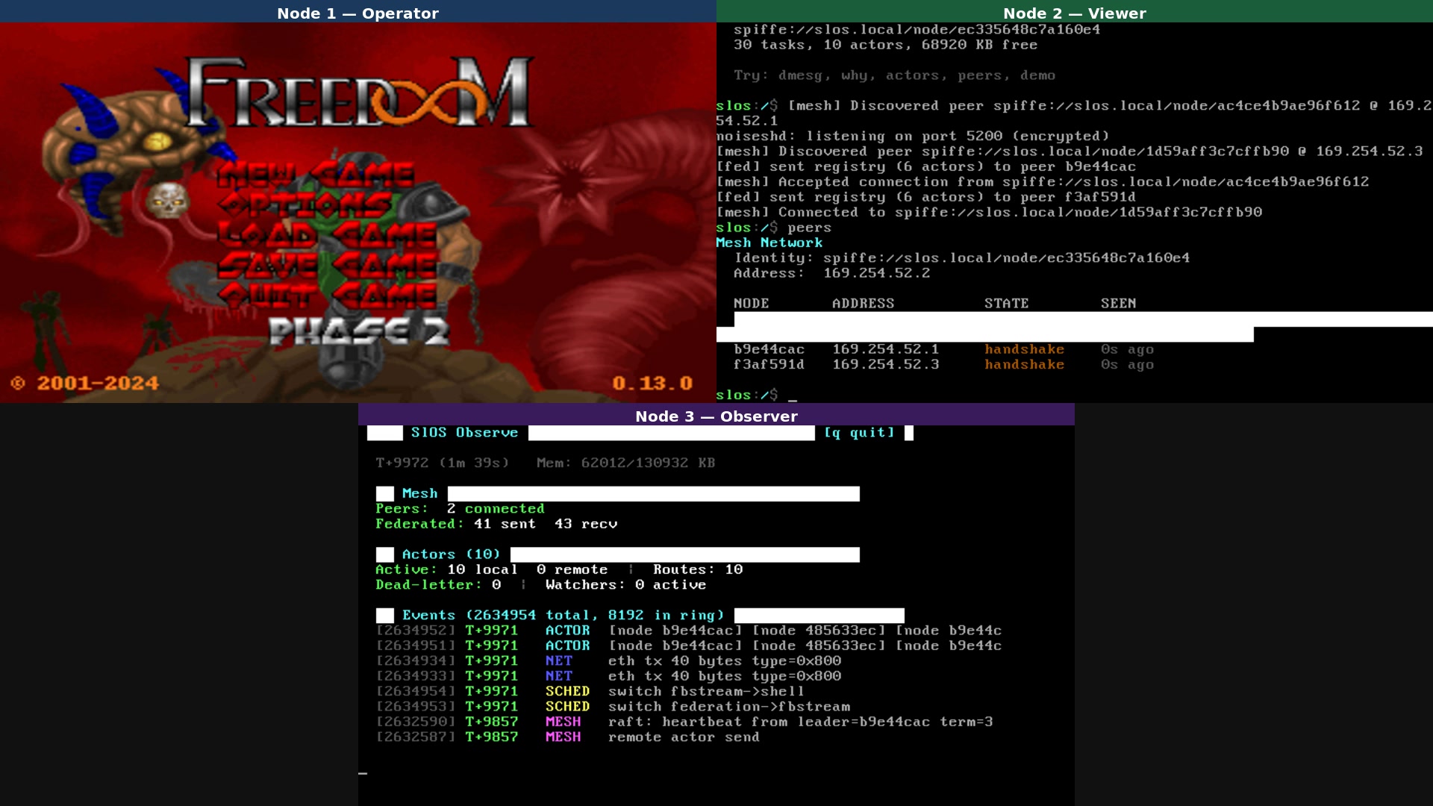Click the bottom slos:/$ prompt in Viewer

pyautogui.click(x=746, y=395)
